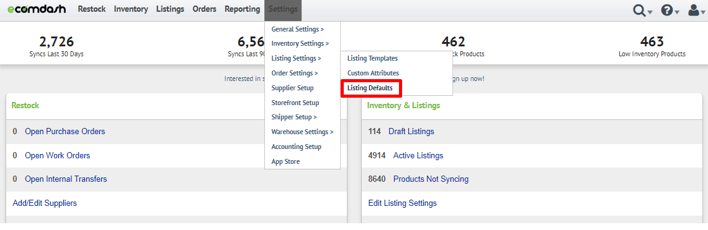Expand General Settings submenu
Image resolution: width=708 pixels, height=230 pixels.
[298, 29]
